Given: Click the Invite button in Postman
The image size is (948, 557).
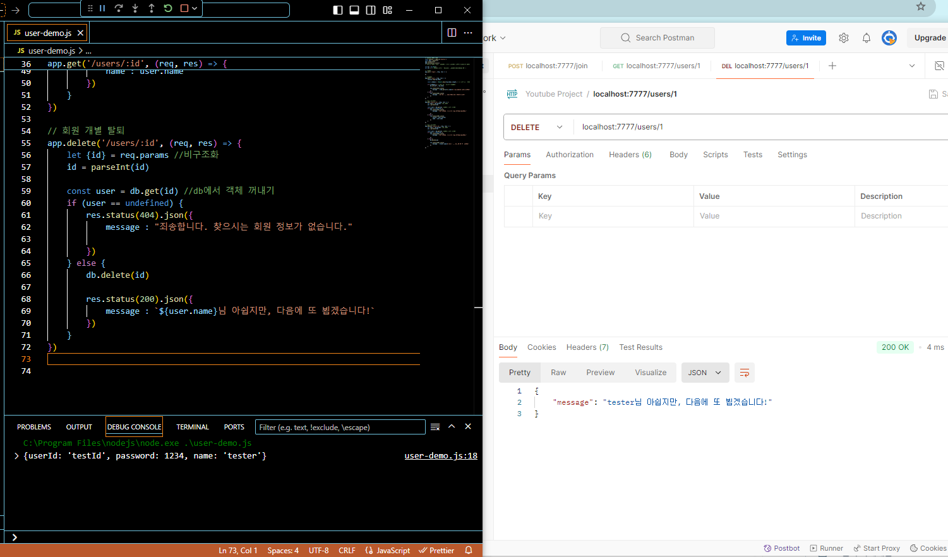Looking at the screenshot, I should [x=806, y=38].
